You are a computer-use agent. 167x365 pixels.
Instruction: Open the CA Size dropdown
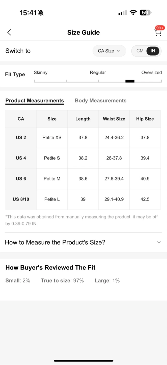[109, 51]
